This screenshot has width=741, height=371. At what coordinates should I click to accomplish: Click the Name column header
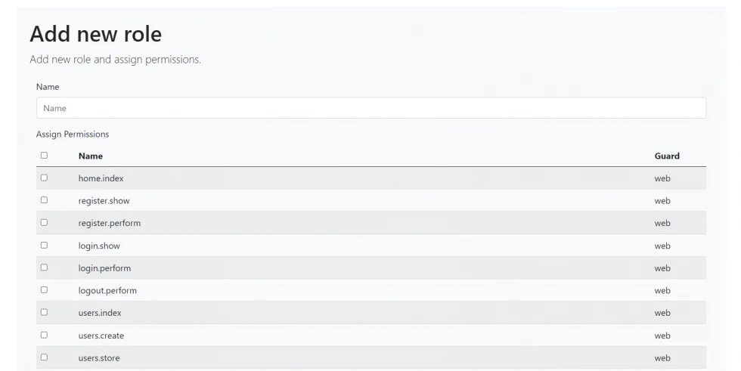[x=91, y=156]
